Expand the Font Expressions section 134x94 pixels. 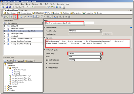click(x=46, y=68)
